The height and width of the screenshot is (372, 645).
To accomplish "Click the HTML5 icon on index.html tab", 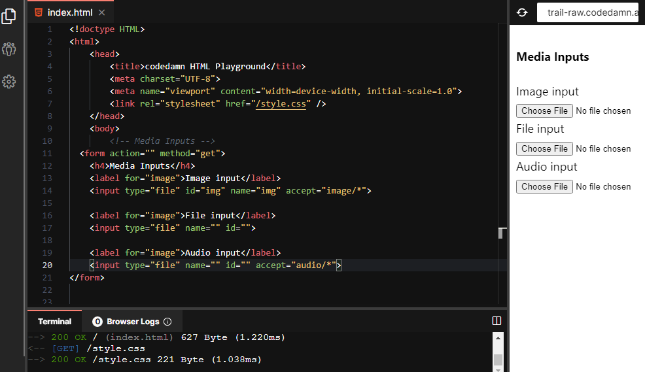I will tap(39, 12).
